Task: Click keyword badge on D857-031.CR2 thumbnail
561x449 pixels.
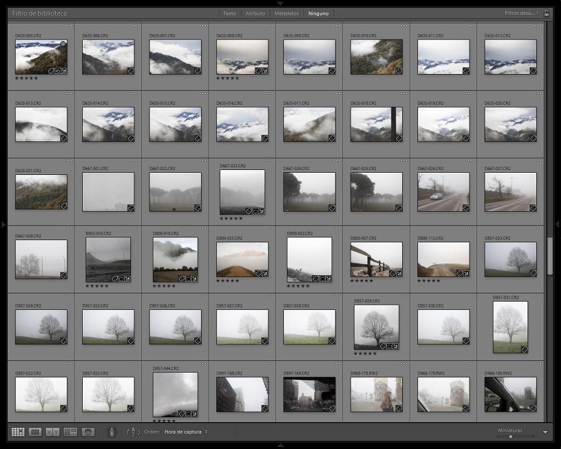Action: click(524, 349)
